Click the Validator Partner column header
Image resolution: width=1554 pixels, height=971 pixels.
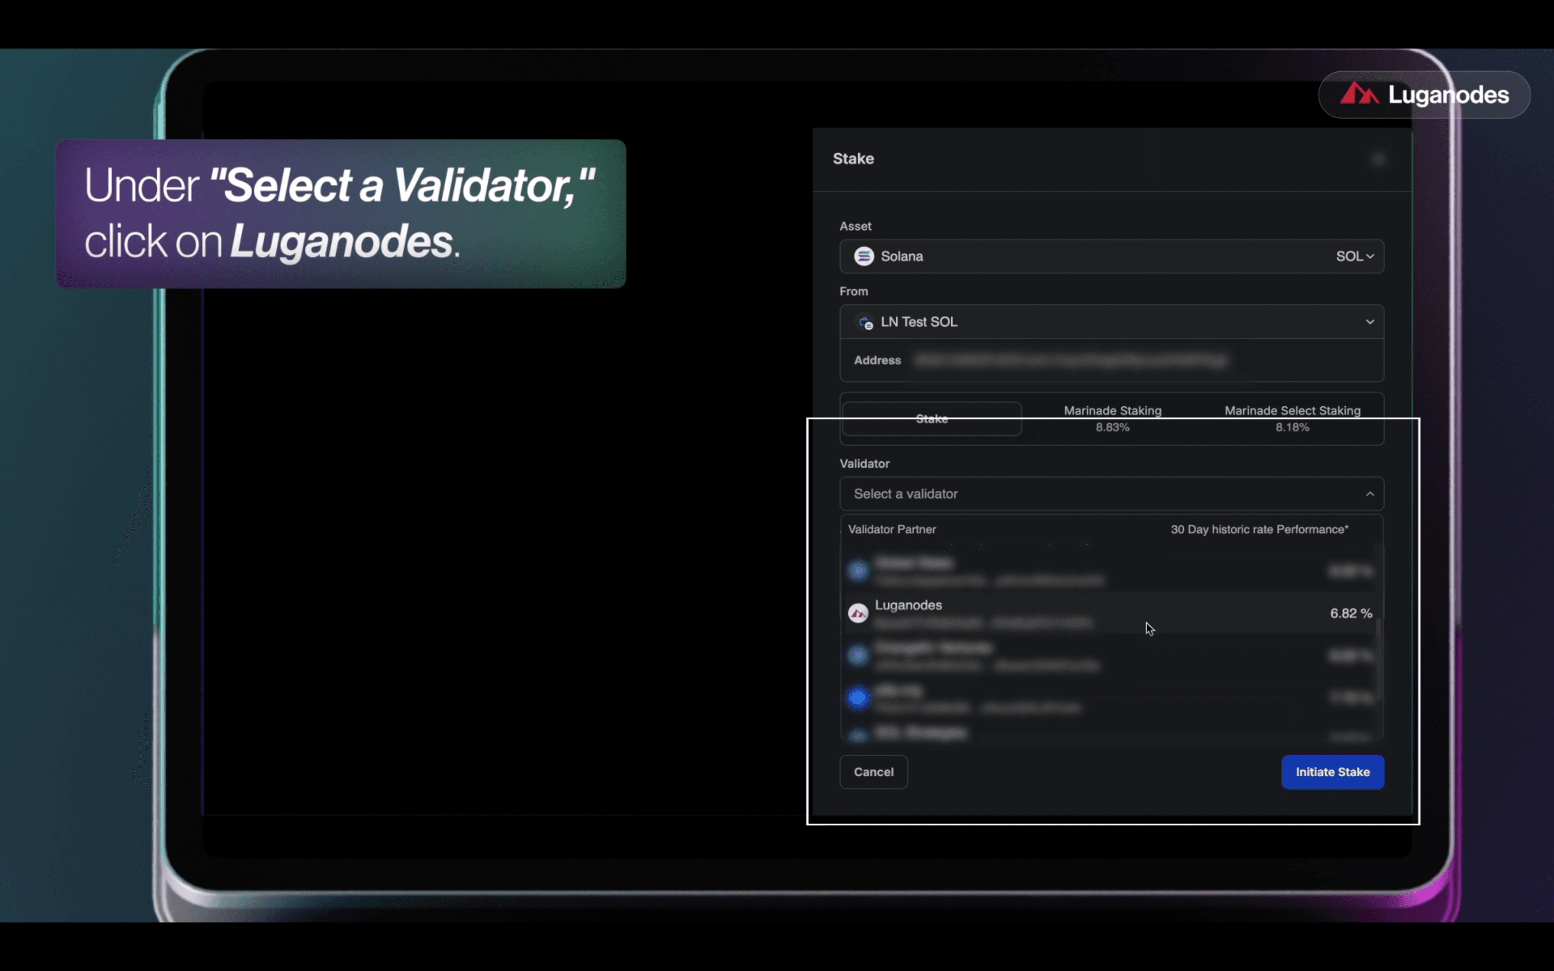(x=892, y=529)
